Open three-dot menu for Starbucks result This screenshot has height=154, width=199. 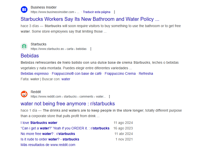(91, 49)
